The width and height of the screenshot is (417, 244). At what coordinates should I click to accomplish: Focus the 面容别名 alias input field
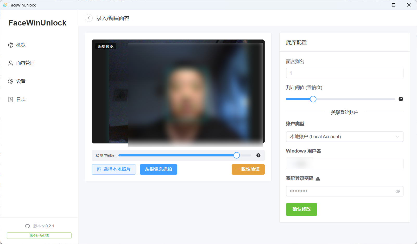coord(345,73)
